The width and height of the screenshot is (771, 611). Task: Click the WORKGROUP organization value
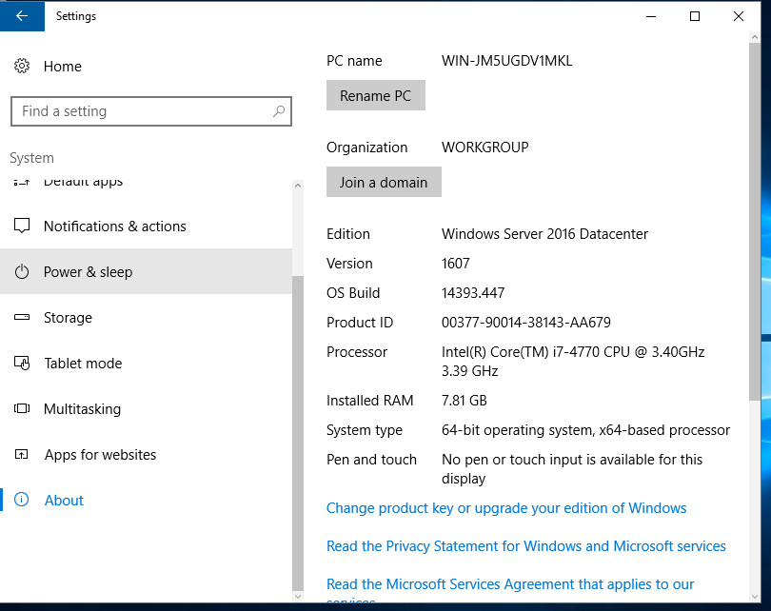coord(485,147)
